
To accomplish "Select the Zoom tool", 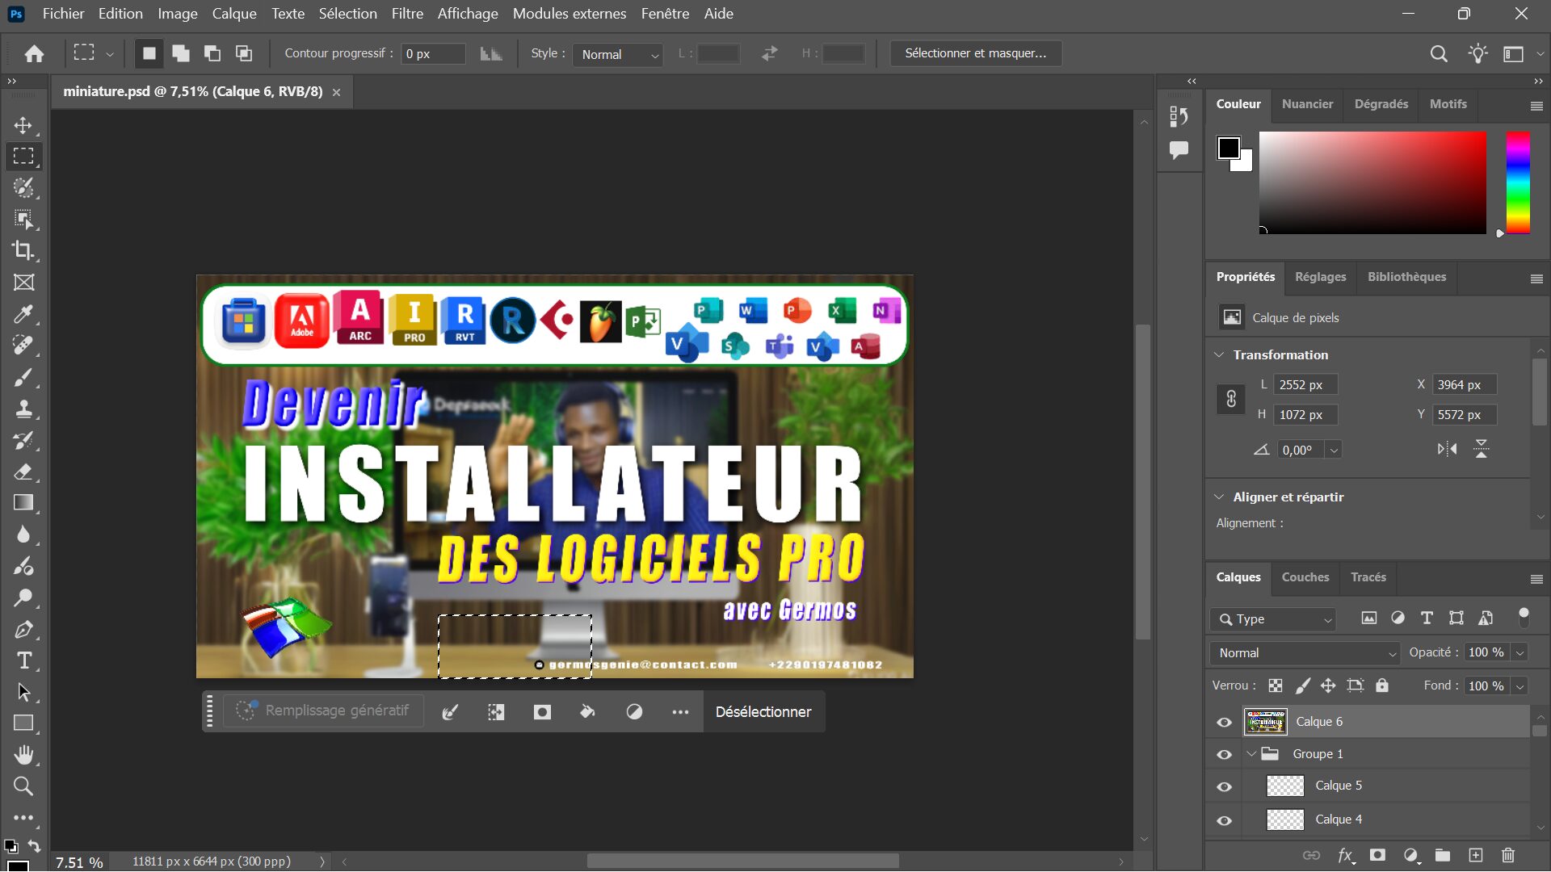I will 23,786.
